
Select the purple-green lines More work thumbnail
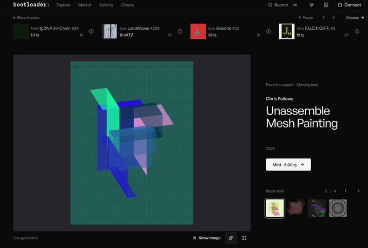click(x=317, y=208)
